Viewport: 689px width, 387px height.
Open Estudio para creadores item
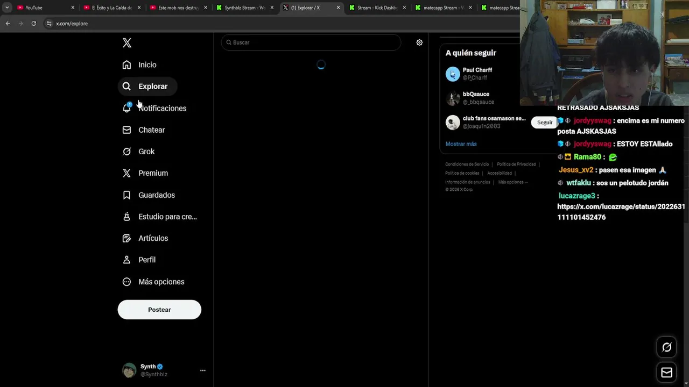coord(160,217)
